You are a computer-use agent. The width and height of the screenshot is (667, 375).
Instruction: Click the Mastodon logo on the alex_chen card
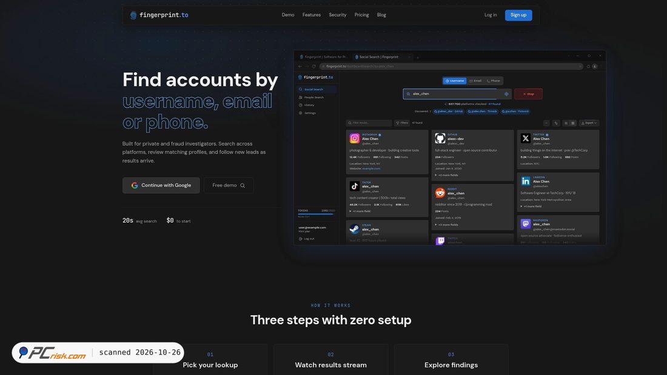525,224
